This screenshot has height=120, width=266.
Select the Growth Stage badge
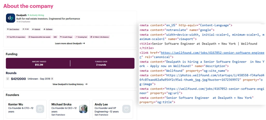click(x=66, y=37)
